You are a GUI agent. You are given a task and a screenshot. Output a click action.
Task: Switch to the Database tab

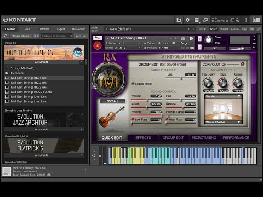tap(44, 29)
